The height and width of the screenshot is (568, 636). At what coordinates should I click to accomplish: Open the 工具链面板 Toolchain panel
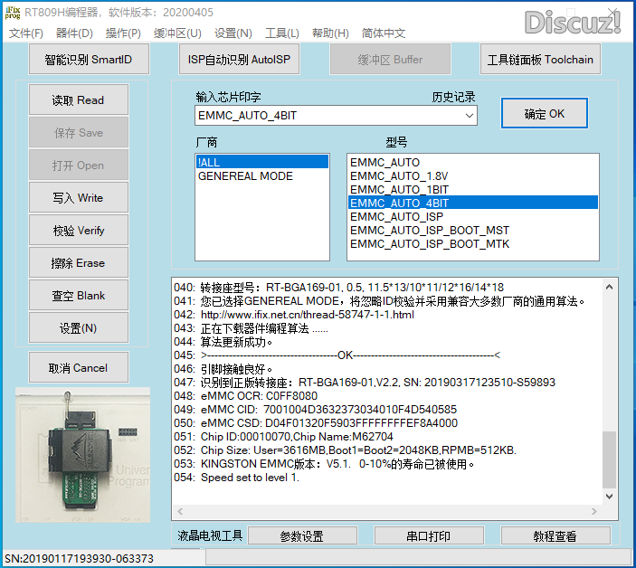pos(540,60)
